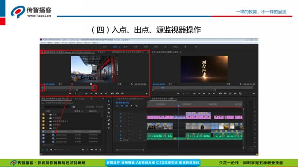Open Source monitor zoom level dropdown
Screen dimensions: 298x167
point(61,84)
